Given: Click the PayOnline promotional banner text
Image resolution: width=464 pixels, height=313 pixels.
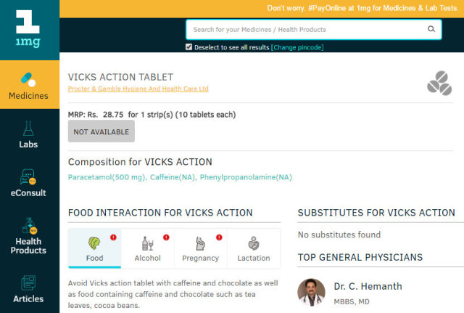Looking at the screenshot, I should click(x=362, y=8).
